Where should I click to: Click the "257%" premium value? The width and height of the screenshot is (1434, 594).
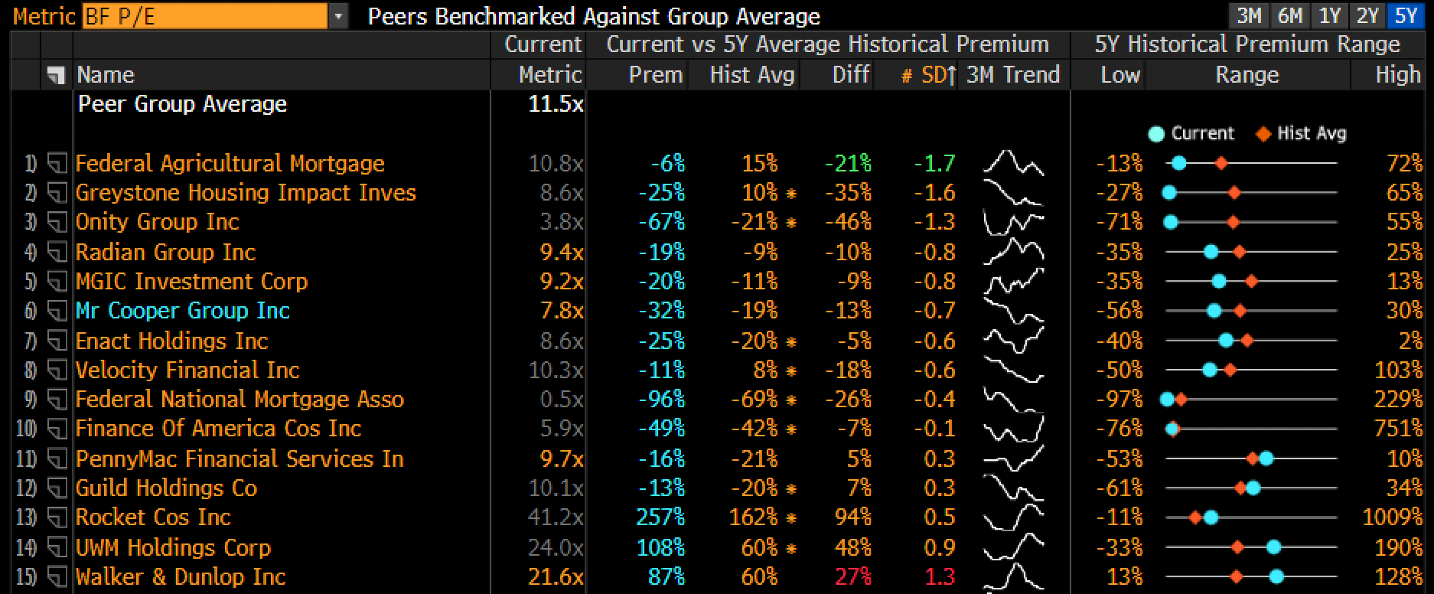point(660,517)
